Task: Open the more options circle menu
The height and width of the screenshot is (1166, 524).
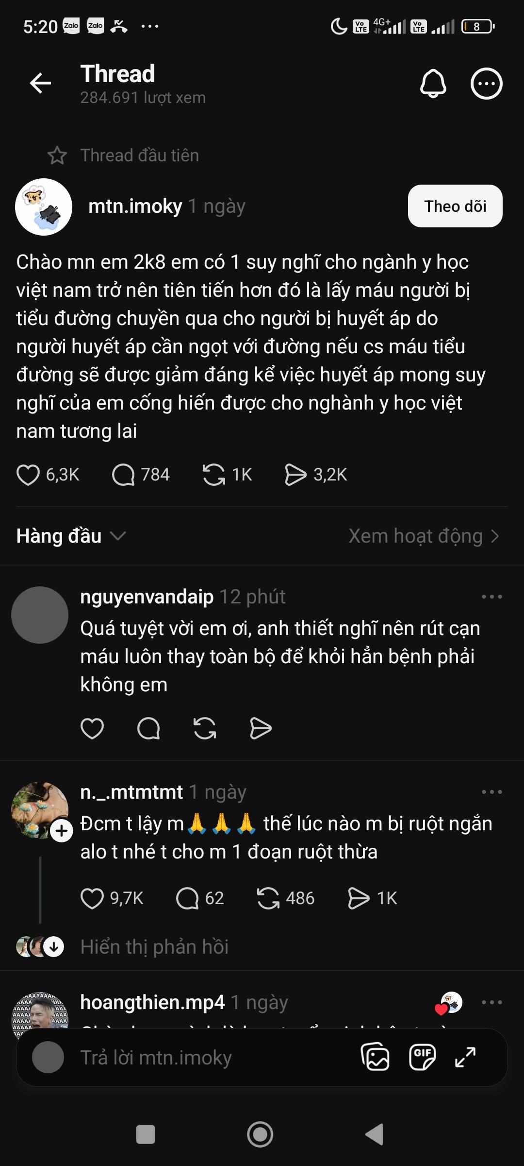Action: [x=486, y=84]
